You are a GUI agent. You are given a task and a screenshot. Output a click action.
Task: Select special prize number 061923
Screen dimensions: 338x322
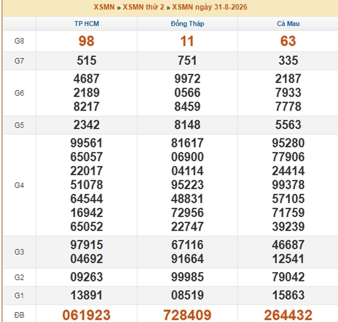[86, 315]
